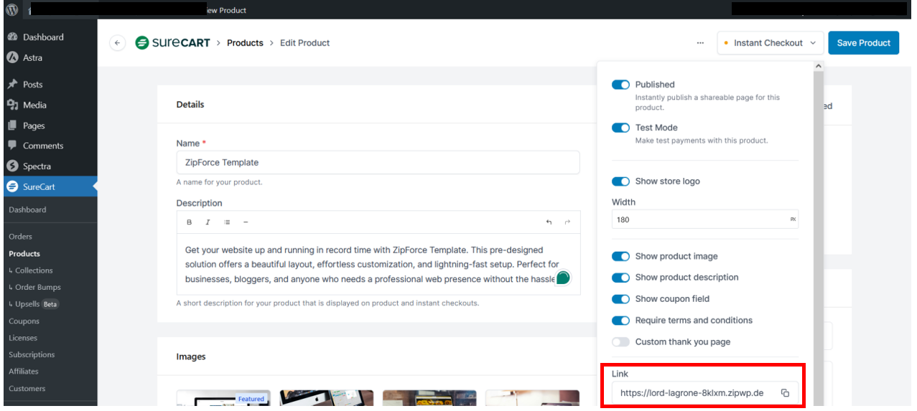Image resolution: width=917 pixels, height=411 pixels.
Task: Click the WordPress logo icon
Action: 11,10
